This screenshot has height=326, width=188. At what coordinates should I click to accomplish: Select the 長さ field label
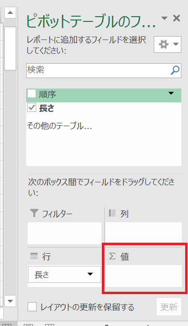[47, 108]
